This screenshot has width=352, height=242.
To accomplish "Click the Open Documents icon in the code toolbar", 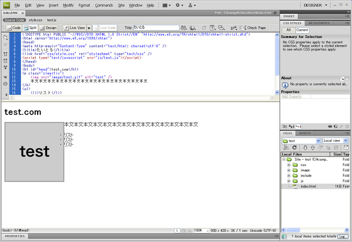I will click(x=5, y=37).
